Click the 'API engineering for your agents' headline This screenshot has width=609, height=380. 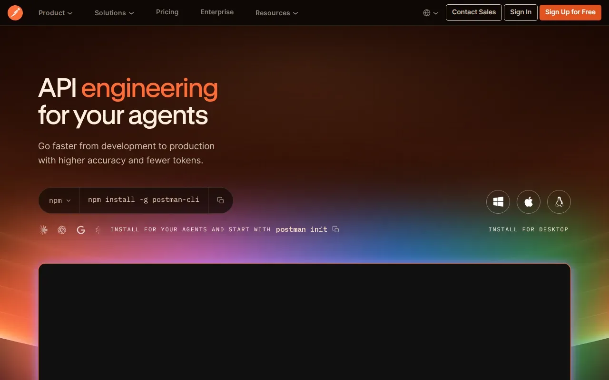[x=128, y=102]
